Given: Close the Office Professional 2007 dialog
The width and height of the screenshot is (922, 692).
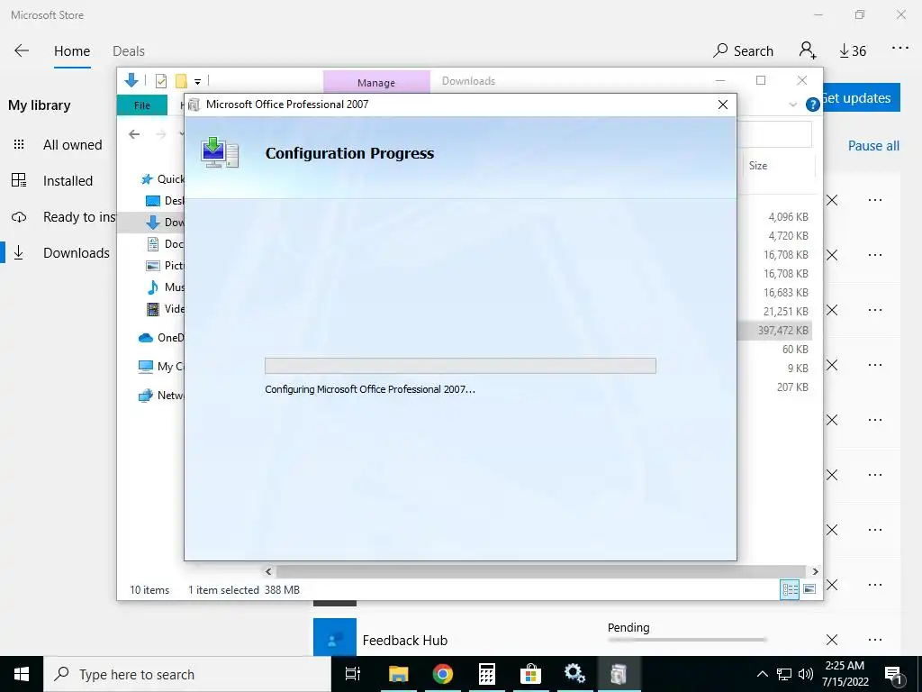Looking at the screenshot, I should pos(723,105).
